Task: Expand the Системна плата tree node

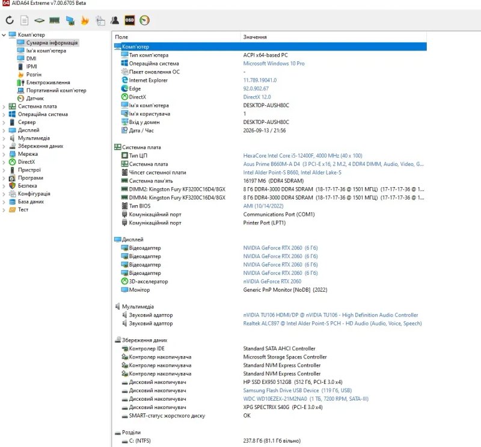Action: (4, 106)
